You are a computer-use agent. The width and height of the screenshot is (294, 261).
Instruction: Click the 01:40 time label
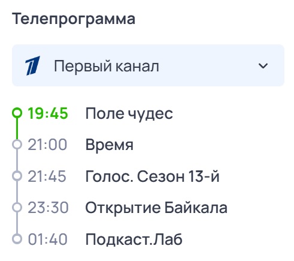coord(47,239)
